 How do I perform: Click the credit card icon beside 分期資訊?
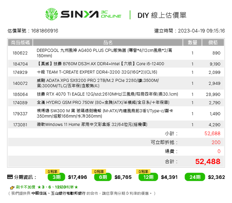click(x=10, y=177)
